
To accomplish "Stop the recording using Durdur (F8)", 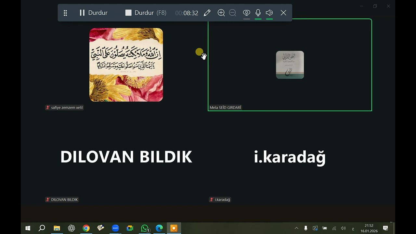I will coord(146,13).
